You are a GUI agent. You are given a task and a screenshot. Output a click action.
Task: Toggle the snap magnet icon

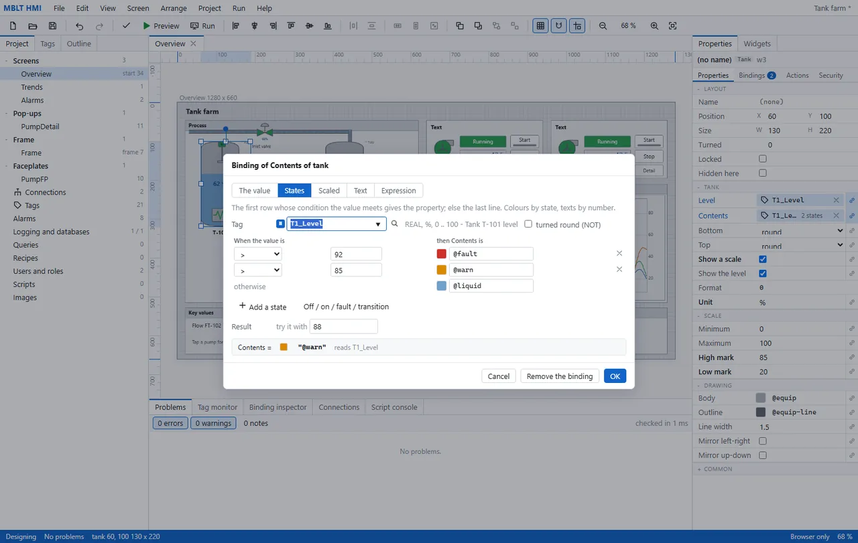tap(558, 26)
